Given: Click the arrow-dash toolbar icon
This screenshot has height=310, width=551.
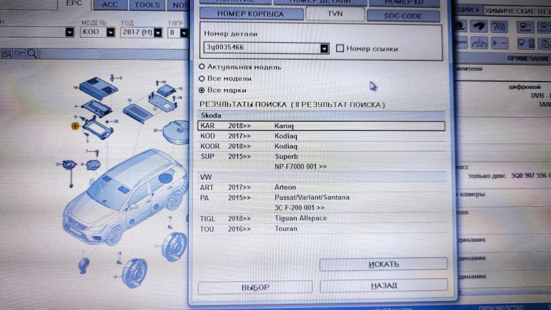Looking at the screenshot, I should [499, 43].
